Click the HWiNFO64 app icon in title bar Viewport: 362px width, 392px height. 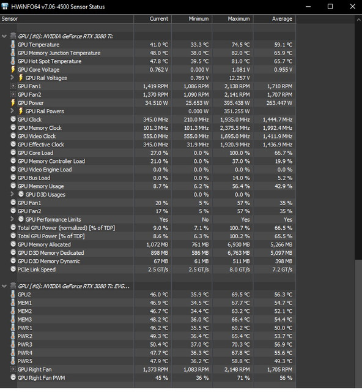5,6
